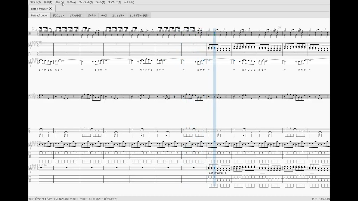
Task: Switch to the ドラムセット part tab
Action: click(x=58, y=16)
